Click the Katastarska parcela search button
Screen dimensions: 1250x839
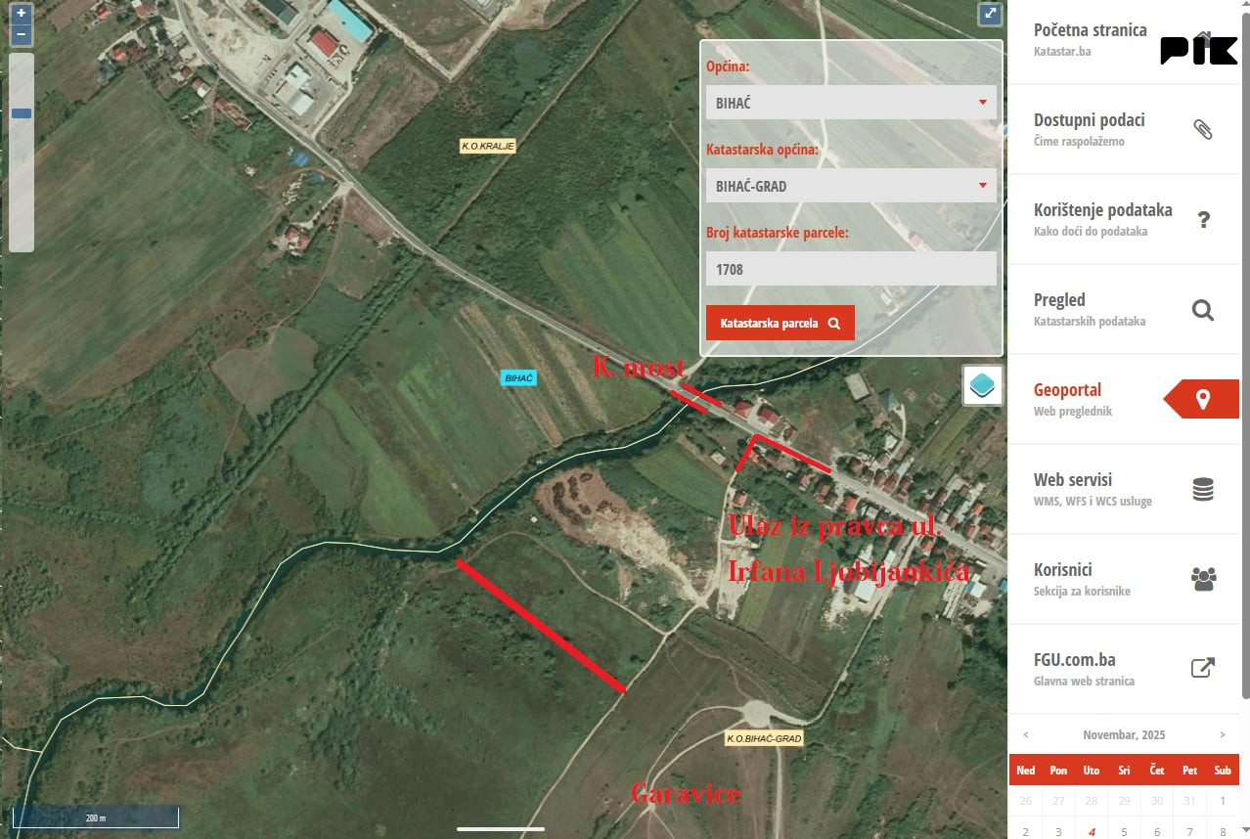click(781, 323)
